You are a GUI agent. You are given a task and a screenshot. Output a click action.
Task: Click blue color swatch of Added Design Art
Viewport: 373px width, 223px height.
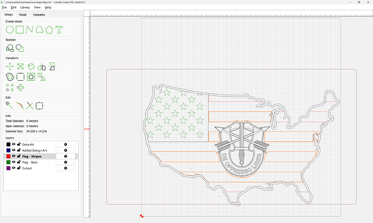pos(8,150)
